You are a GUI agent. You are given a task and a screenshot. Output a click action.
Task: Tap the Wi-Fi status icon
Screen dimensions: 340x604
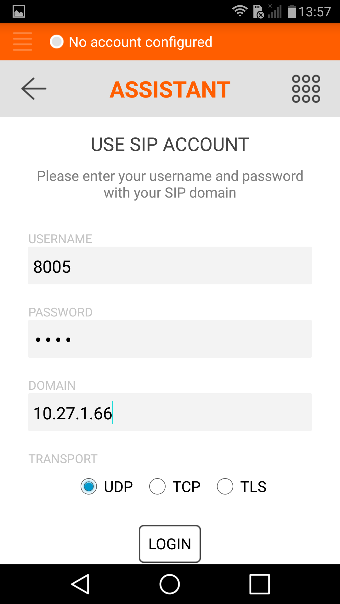tap(240, 11)
